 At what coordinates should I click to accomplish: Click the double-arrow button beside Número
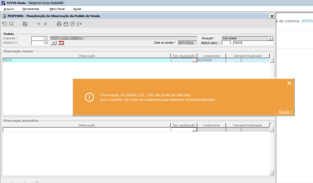tap(54, 43)
